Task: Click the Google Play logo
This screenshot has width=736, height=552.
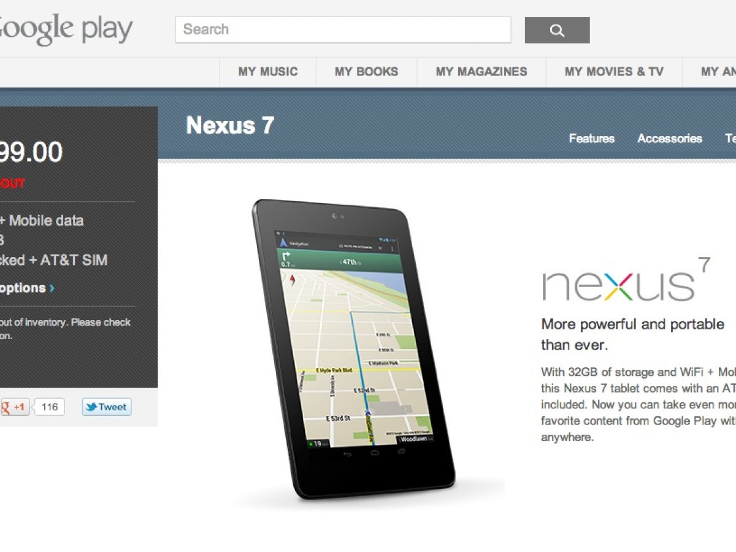Action: tap(66, 29)
